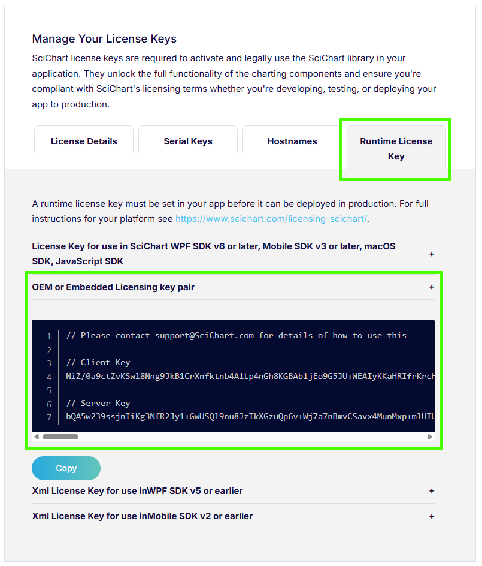The image size is (482, 566).
Task: Open the scichart.com licensing link
Action: click(271, 218)
